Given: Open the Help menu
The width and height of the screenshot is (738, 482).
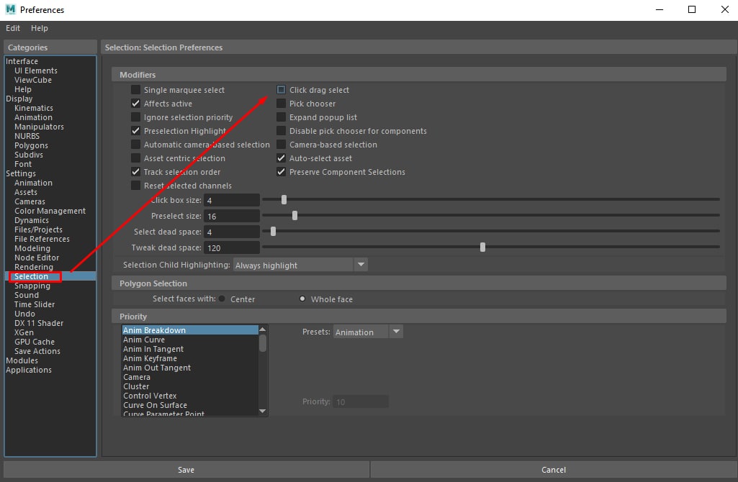Looking at the screenshot, I should coord(40,28).
